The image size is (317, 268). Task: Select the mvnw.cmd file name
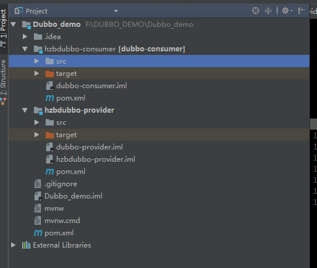coord(62,221)
